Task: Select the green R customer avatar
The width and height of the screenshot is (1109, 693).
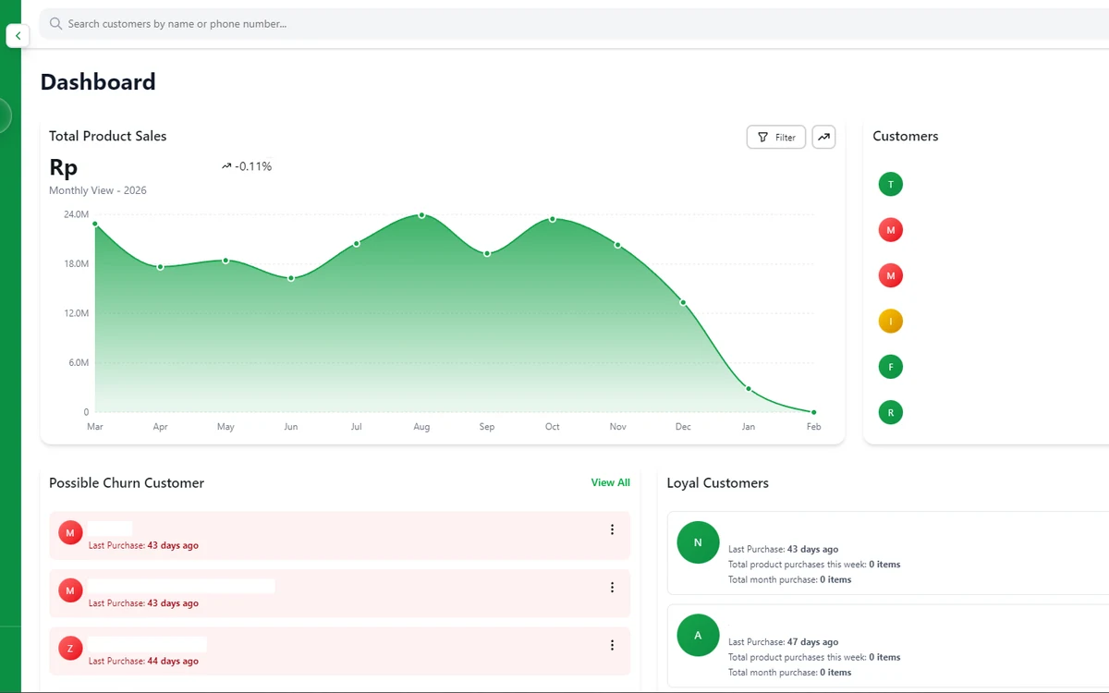Action: tap(891, 412)
